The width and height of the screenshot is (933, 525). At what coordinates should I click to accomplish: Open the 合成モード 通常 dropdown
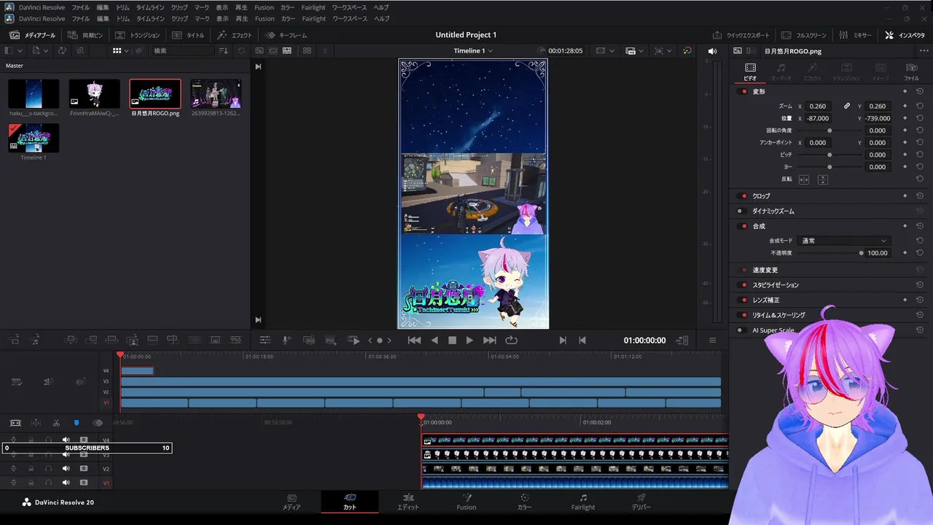(844, 241)
